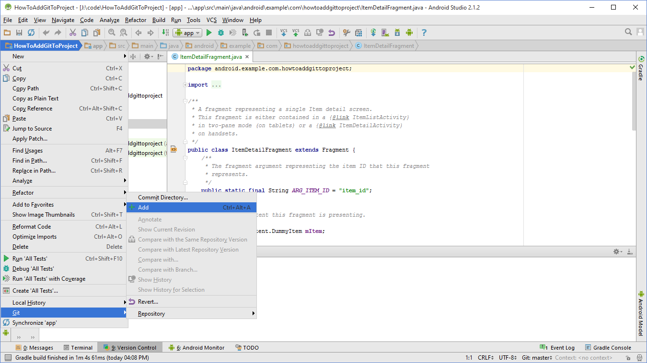The height and width of the screenshot is (363, 647).
Task: Change the UTF-8 file encoding setting
Action: coord(508,357)
